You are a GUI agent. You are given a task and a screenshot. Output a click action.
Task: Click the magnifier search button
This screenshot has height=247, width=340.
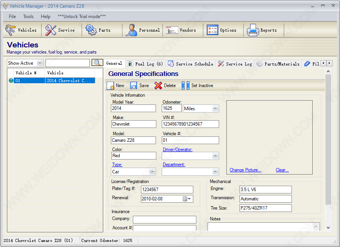(x=97, y=63)
